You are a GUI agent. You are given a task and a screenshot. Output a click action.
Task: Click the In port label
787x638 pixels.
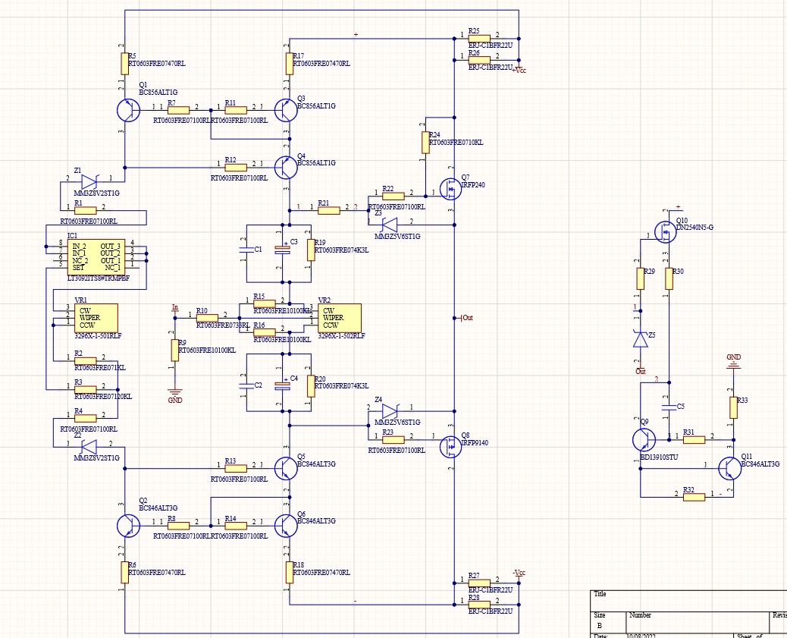[174, 307]
